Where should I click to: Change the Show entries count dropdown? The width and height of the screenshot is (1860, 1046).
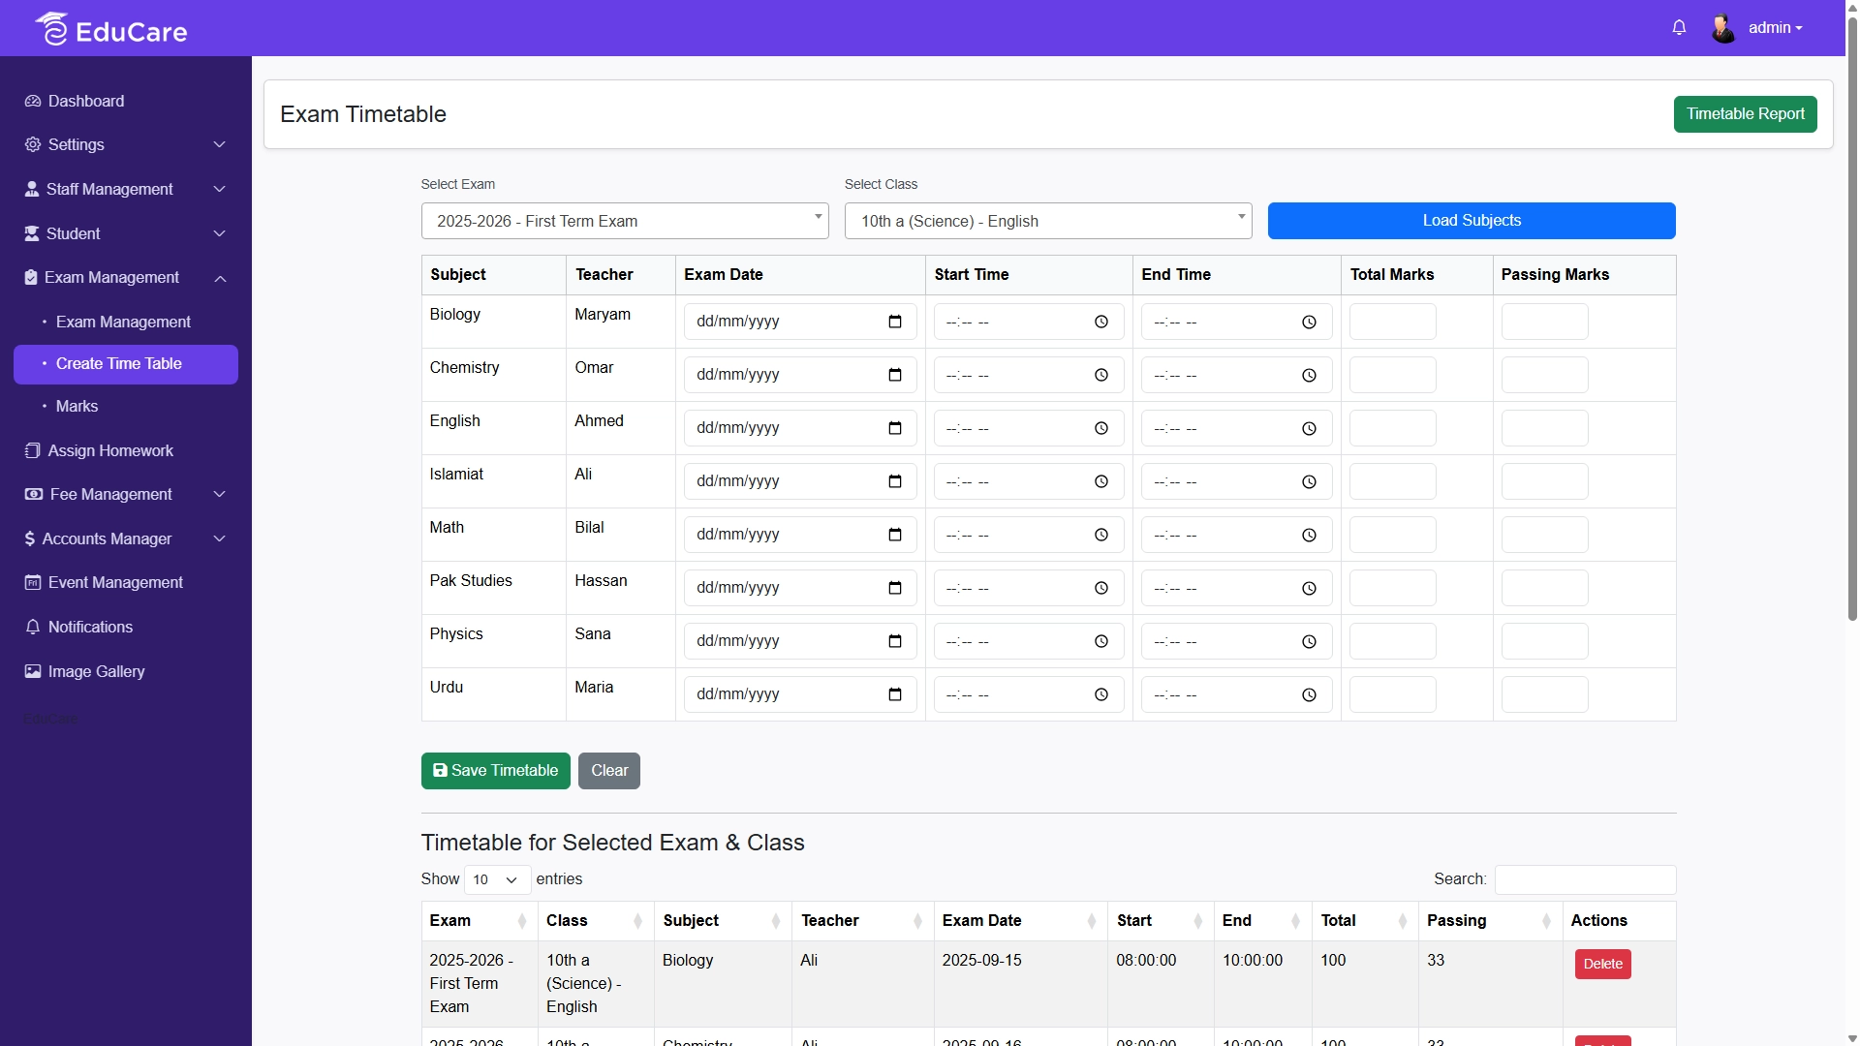click(497, 879)
